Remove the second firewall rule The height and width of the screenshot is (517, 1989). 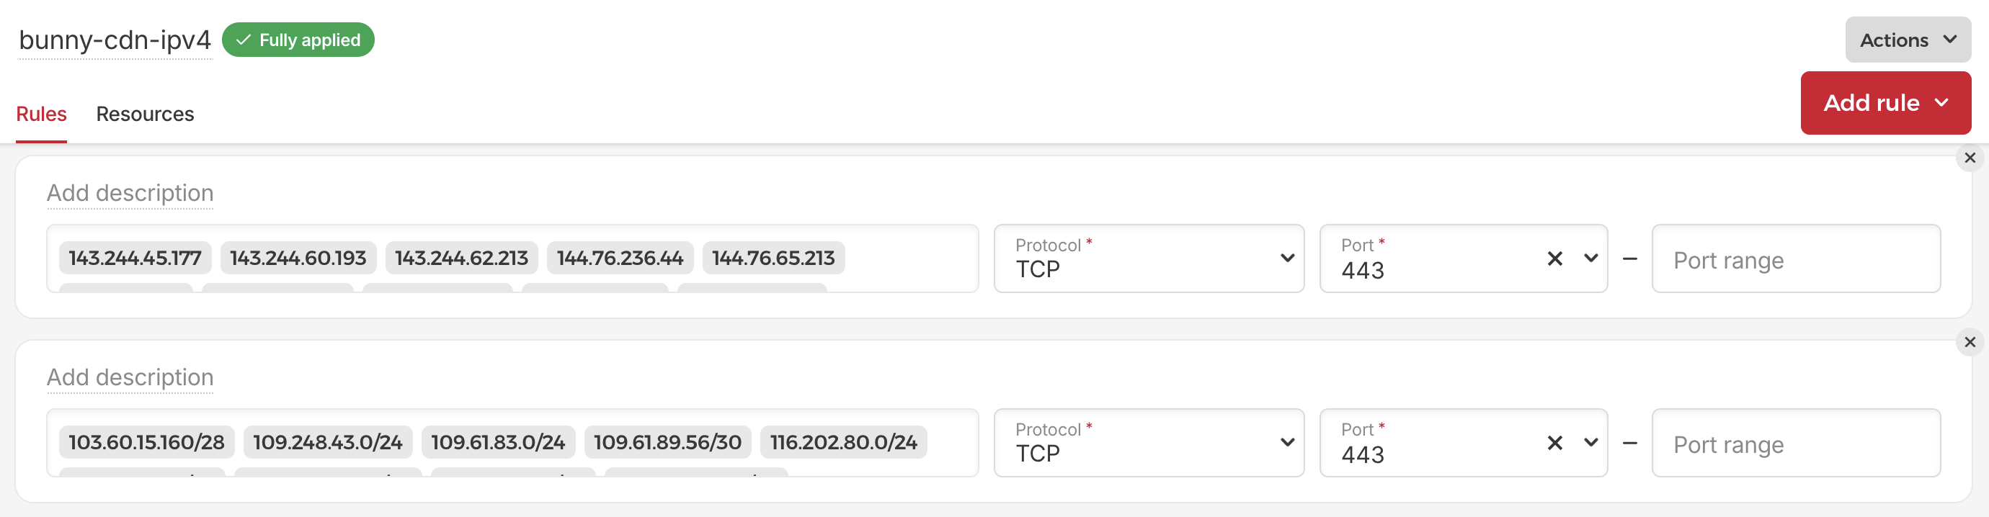[x=1970, y=342]
